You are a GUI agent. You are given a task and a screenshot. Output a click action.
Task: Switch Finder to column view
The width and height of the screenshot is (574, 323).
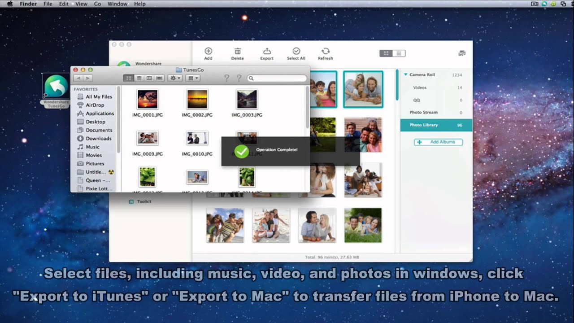149,78
